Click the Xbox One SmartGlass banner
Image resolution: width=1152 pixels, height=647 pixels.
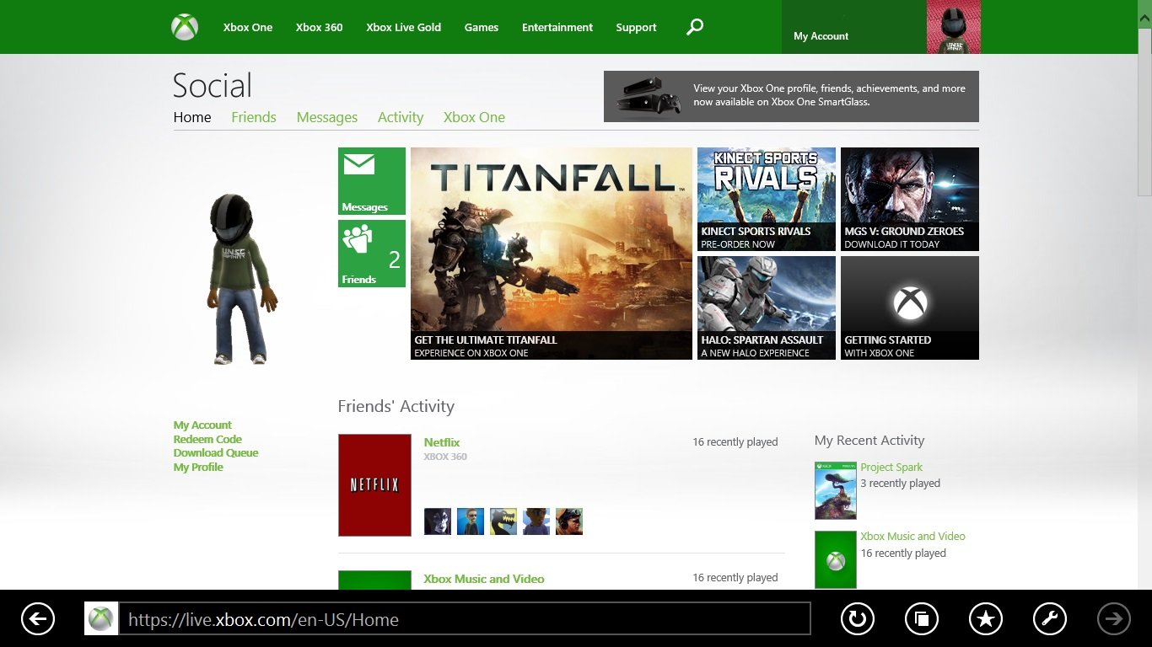(x=791, y=96)
